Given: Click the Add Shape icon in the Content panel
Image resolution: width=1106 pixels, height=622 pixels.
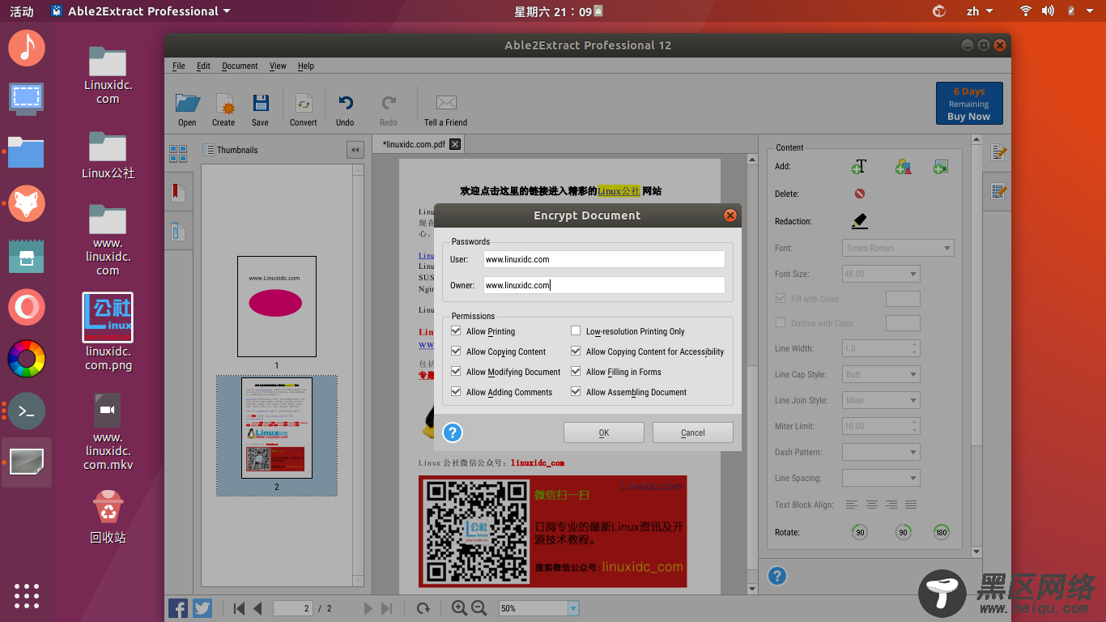Looking at the screenshot, I should [904, 167].
